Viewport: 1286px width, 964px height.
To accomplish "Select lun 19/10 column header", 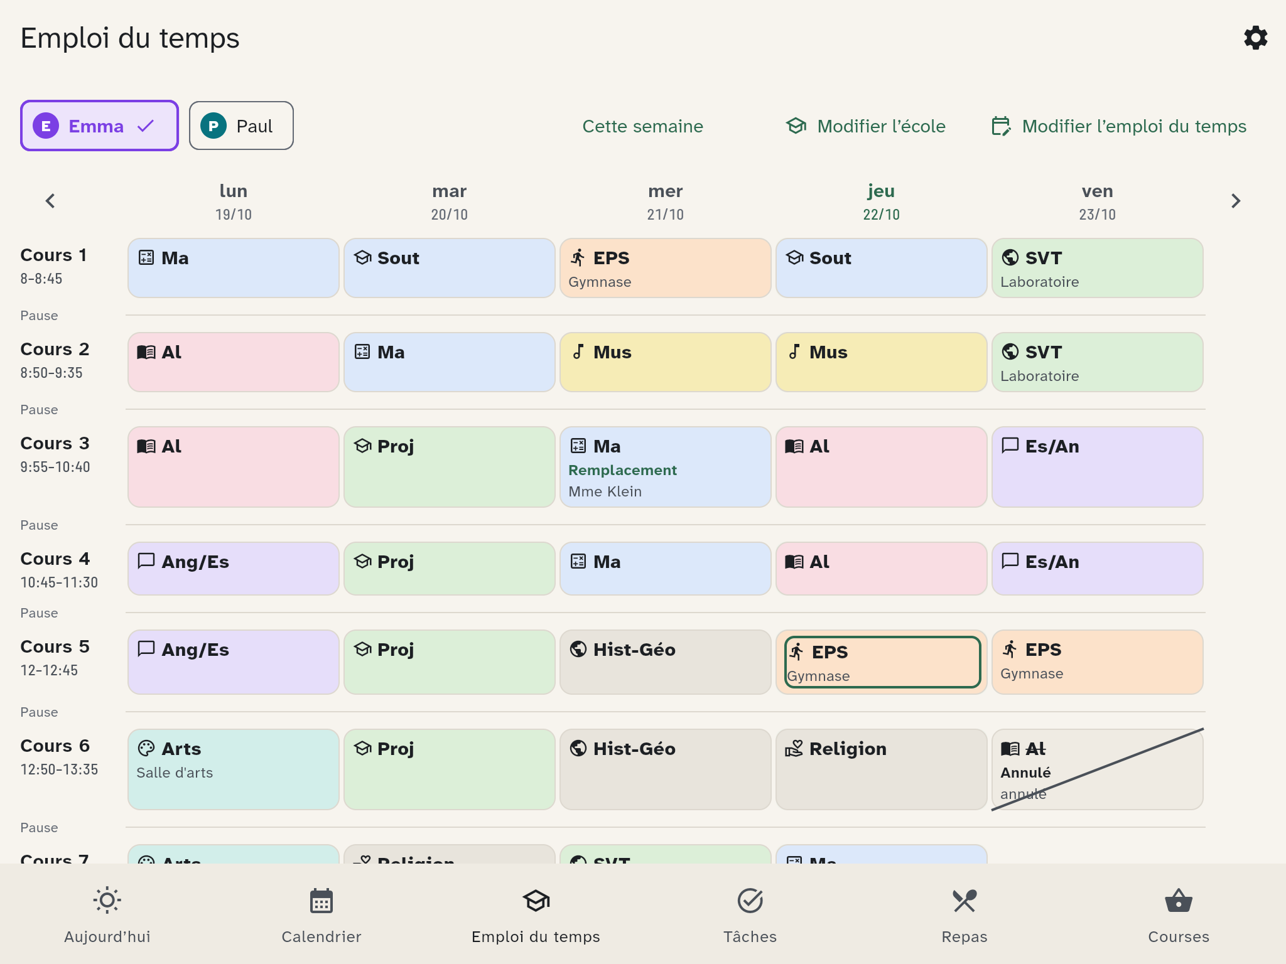I will click(x=234, y=201).
